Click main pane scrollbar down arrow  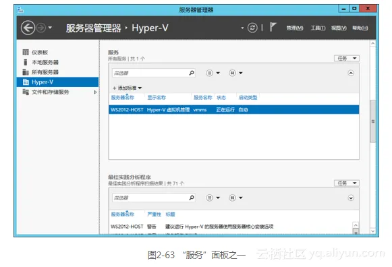[x=372, y=231]
